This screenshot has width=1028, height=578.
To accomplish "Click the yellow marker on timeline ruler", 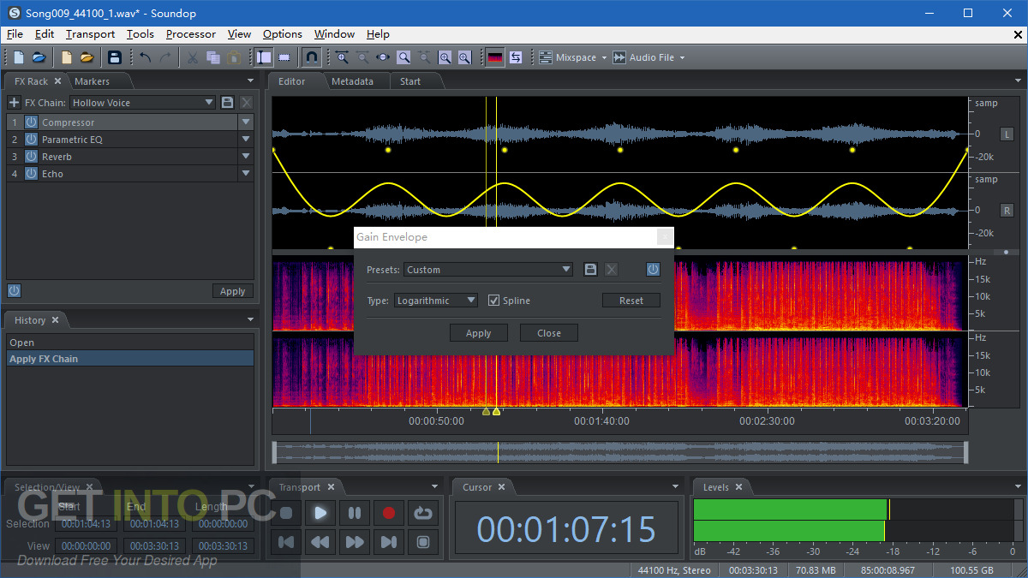I will [496, 412].
